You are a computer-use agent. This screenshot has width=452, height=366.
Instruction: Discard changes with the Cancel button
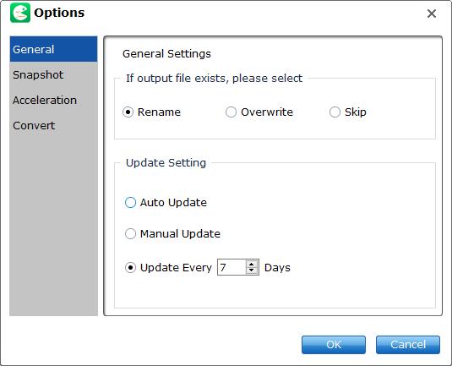[408, 344]
